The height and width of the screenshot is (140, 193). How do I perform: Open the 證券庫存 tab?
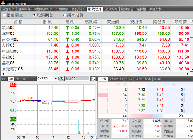coord(24,9)
